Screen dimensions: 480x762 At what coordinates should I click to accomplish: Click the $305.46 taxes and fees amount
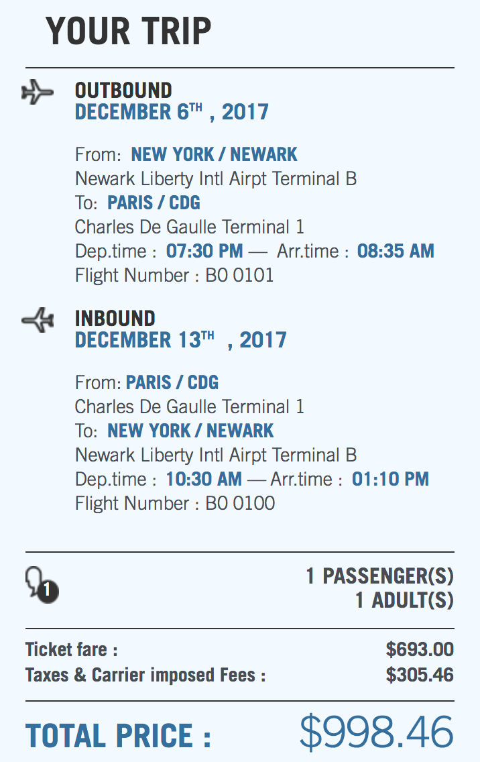[x=420, y=675]
